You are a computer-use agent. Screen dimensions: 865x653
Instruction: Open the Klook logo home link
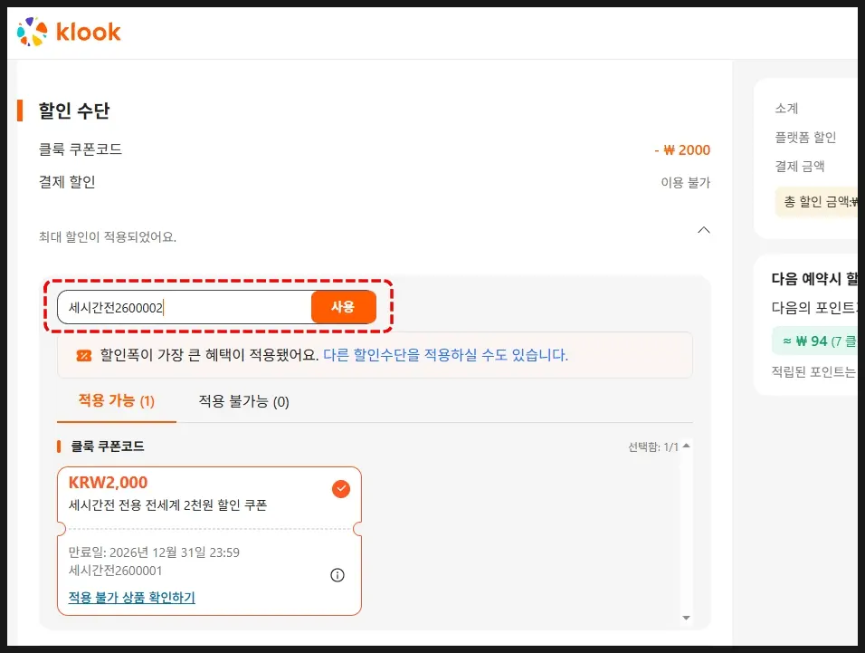coord(69,32)
